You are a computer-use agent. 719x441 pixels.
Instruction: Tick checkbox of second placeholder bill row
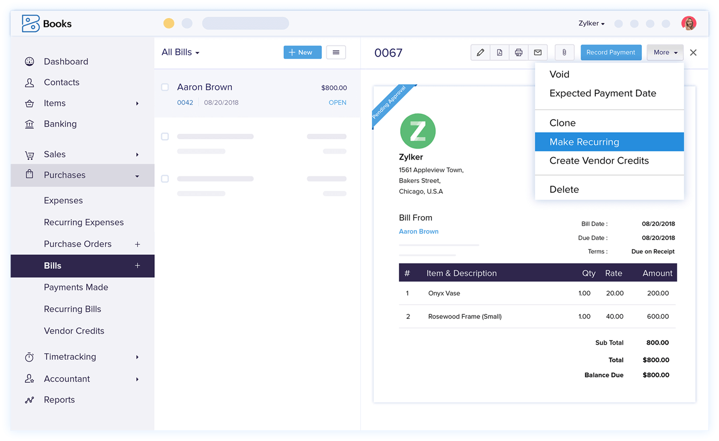[165, 137]
